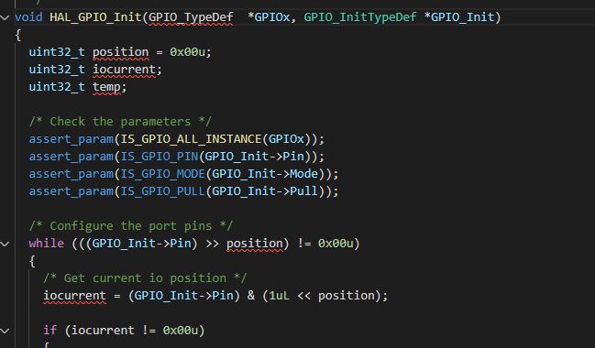Click the *GPIOx parameter name

pos(269,17)
